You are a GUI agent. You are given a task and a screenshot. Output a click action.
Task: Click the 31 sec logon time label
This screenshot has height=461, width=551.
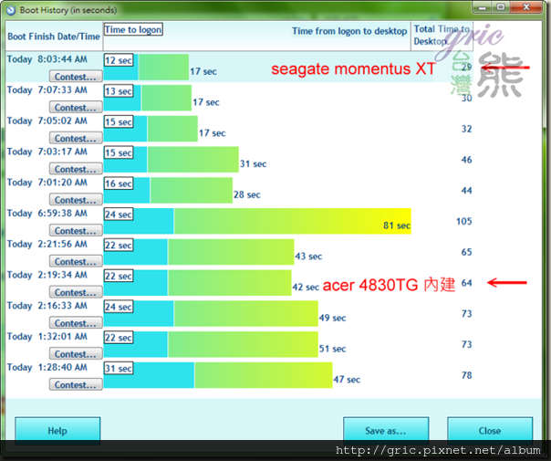(119, 368)
